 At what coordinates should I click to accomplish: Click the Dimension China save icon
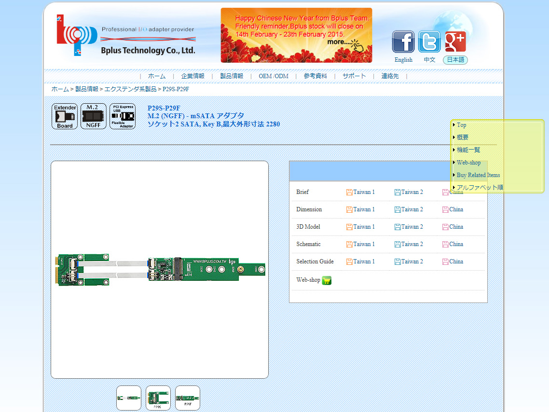click(x=445, y=210)
